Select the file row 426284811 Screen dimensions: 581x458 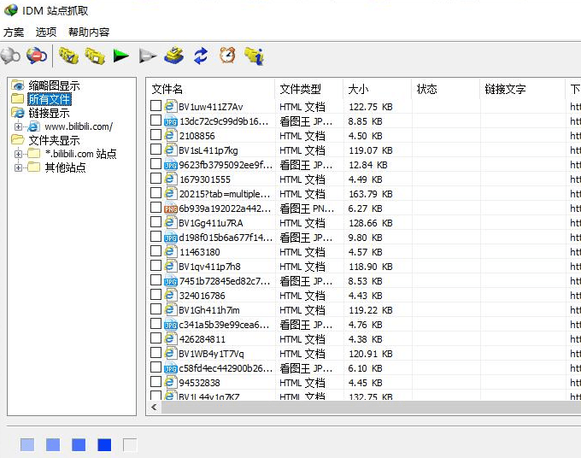click(365, 339)
